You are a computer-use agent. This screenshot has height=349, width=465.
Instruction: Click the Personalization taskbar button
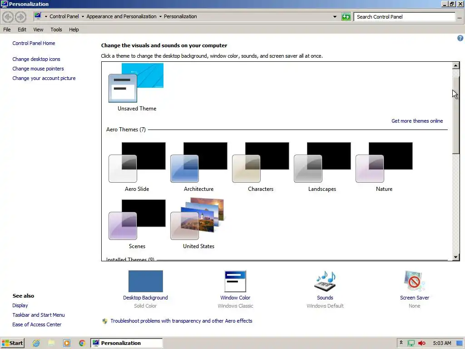click(x=127, y=343)
